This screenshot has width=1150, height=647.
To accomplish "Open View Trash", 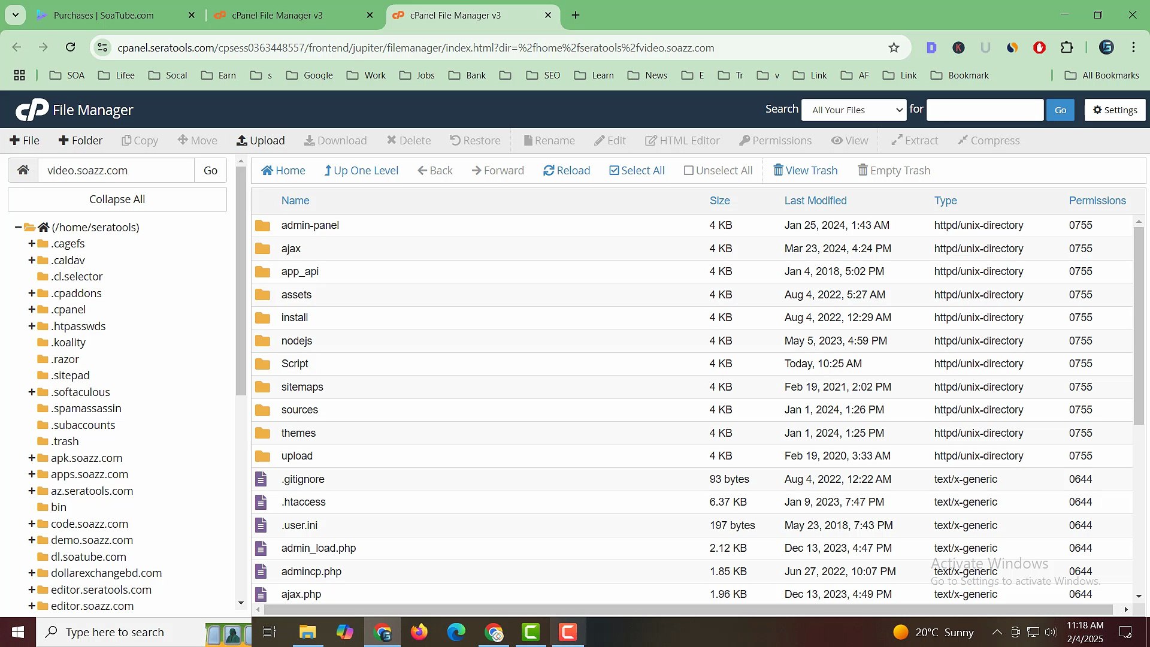I will click(806, 171).
